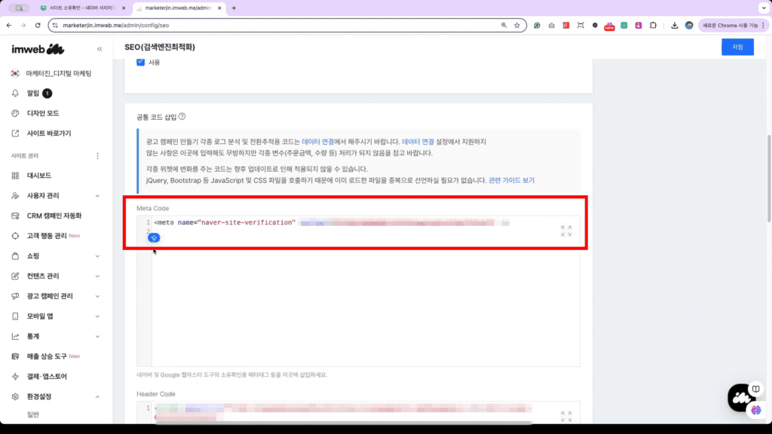
Task: Expand 사용자 관리 submenu
Action: pos(97,196)
